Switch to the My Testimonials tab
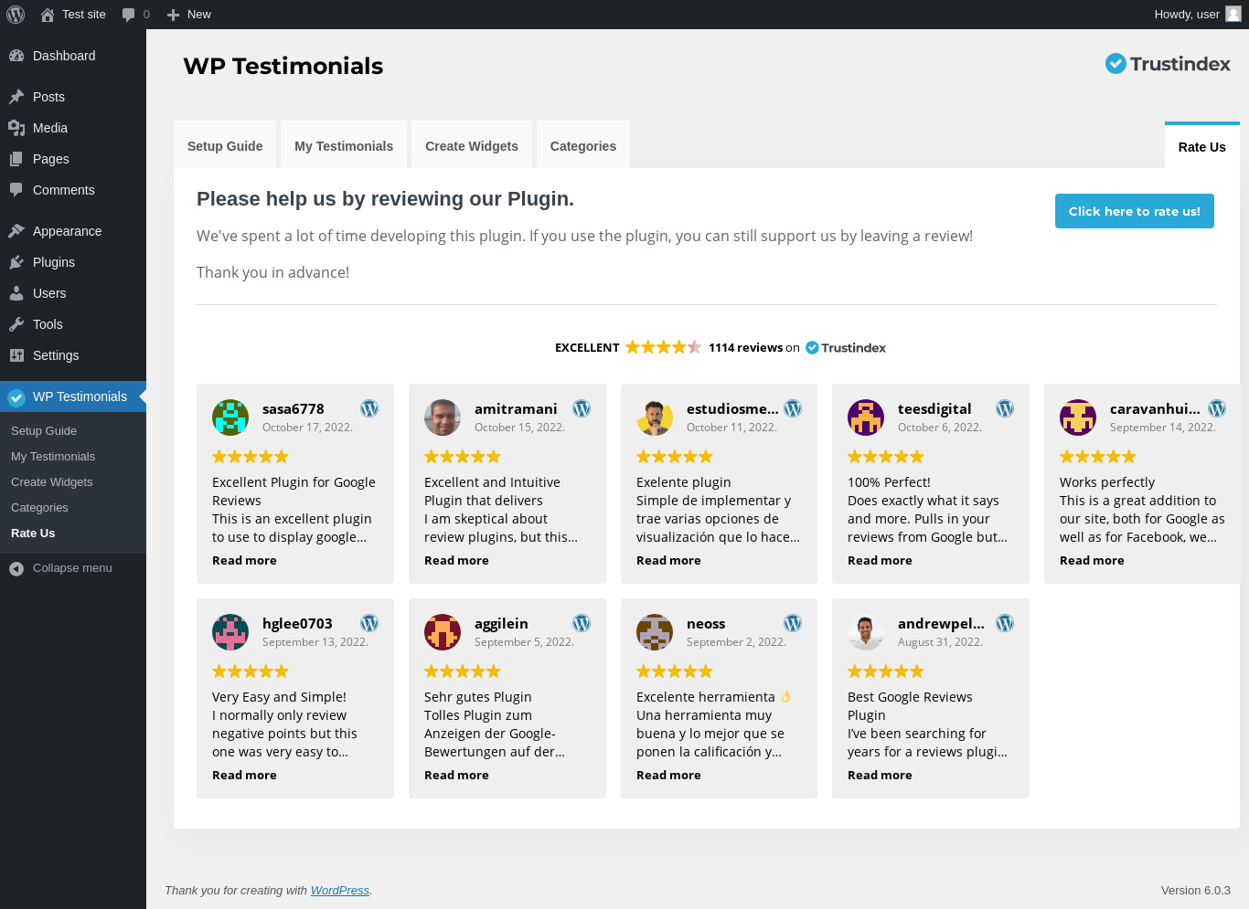The image size is (1249, 909). tap(344, 146)
